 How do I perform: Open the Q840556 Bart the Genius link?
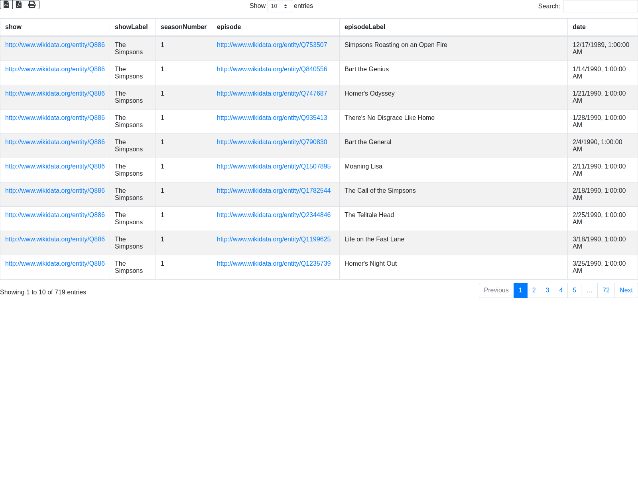[x=272, y=69]
